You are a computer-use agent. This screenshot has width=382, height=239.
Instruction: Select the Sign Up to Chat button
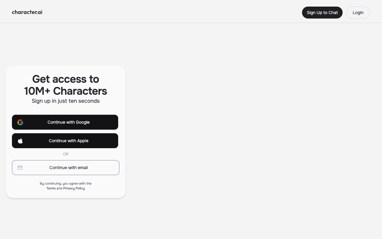click(322, 13)
